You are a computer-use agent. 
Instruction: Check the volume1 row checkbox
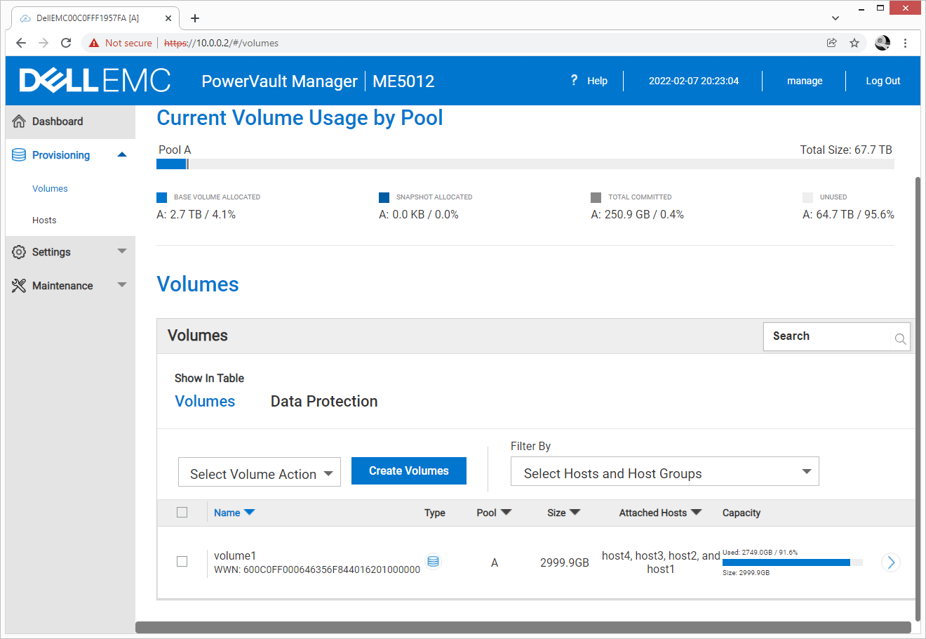[x=182, y=562]
